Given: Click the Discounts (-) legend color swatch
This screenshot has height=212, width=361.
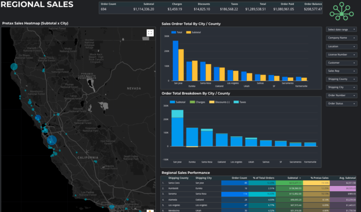Looking at the screenshot, I should [x=211, y=102].
